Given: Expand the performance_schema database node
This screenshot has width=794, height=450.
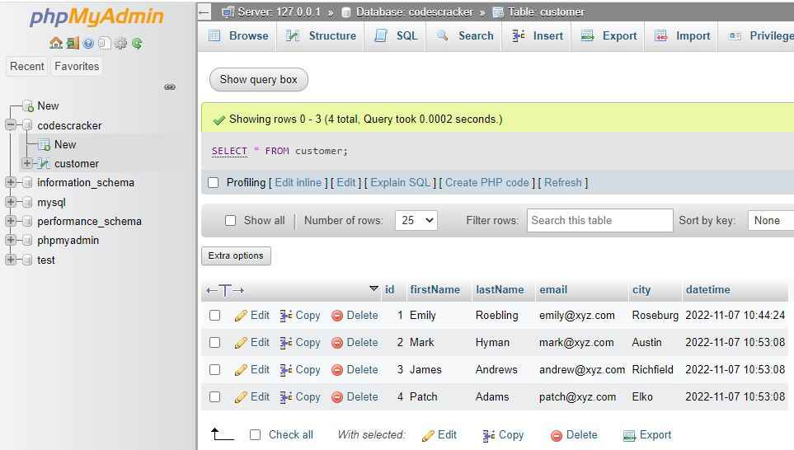Looking at the screenshot, I should coord(11,221).
